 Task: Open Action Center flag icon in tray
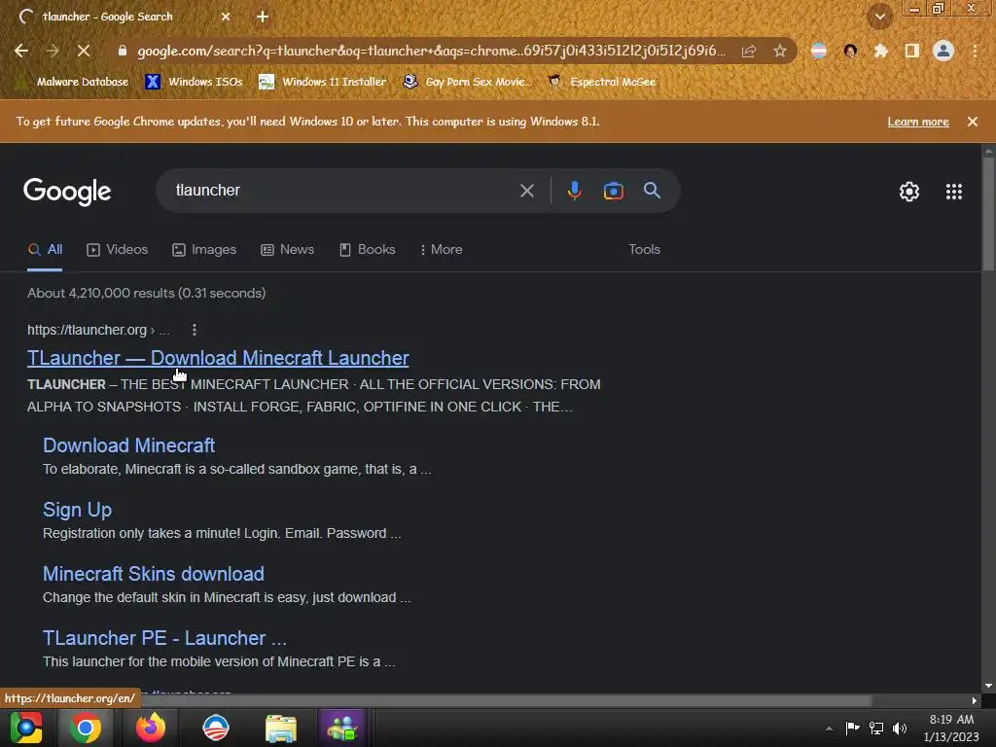click(852, 728)
